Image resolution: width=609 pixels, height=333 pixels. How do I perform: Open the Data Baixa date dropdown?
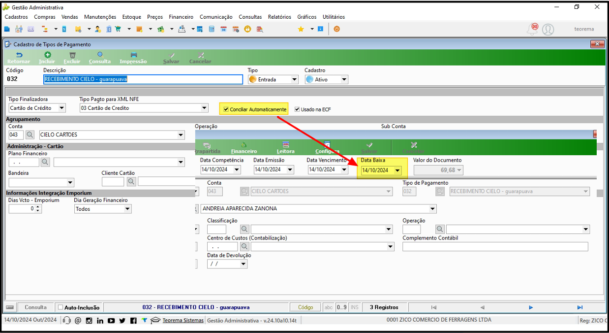(x=397, y=170)
